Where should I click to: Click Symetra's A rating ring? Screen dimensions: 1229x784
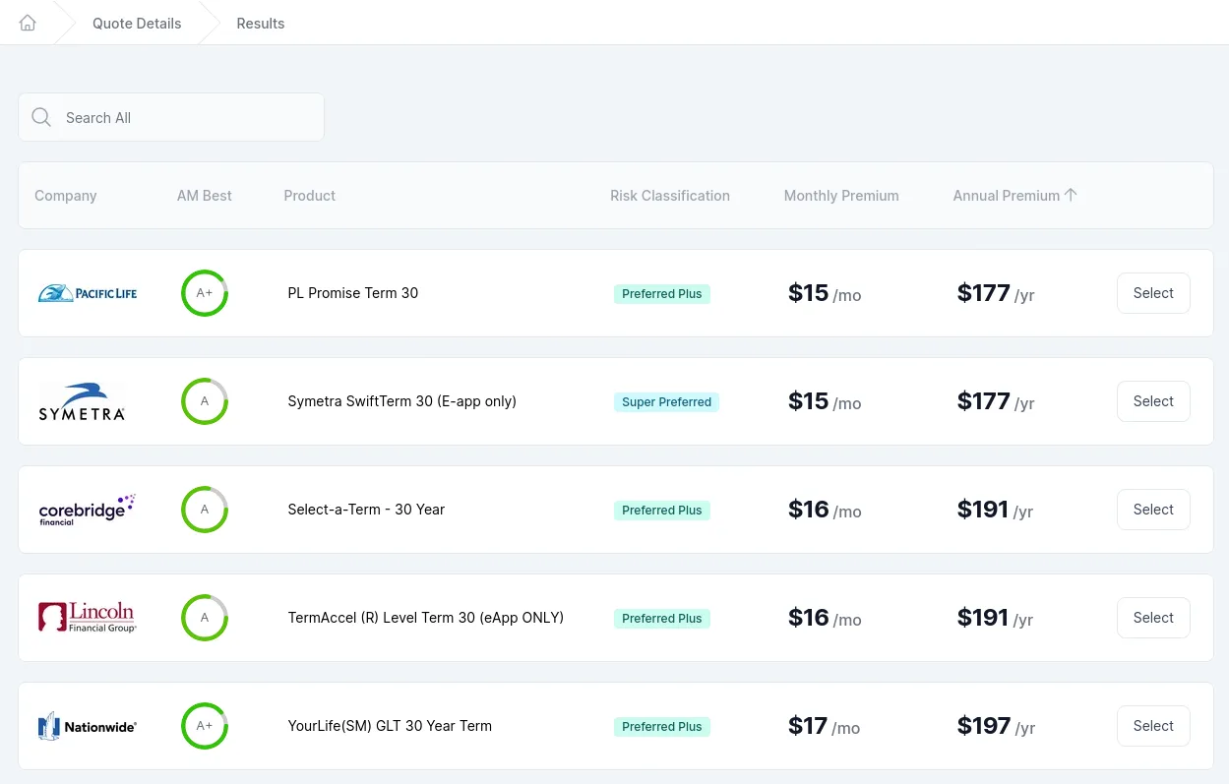[x=205, y=401]
